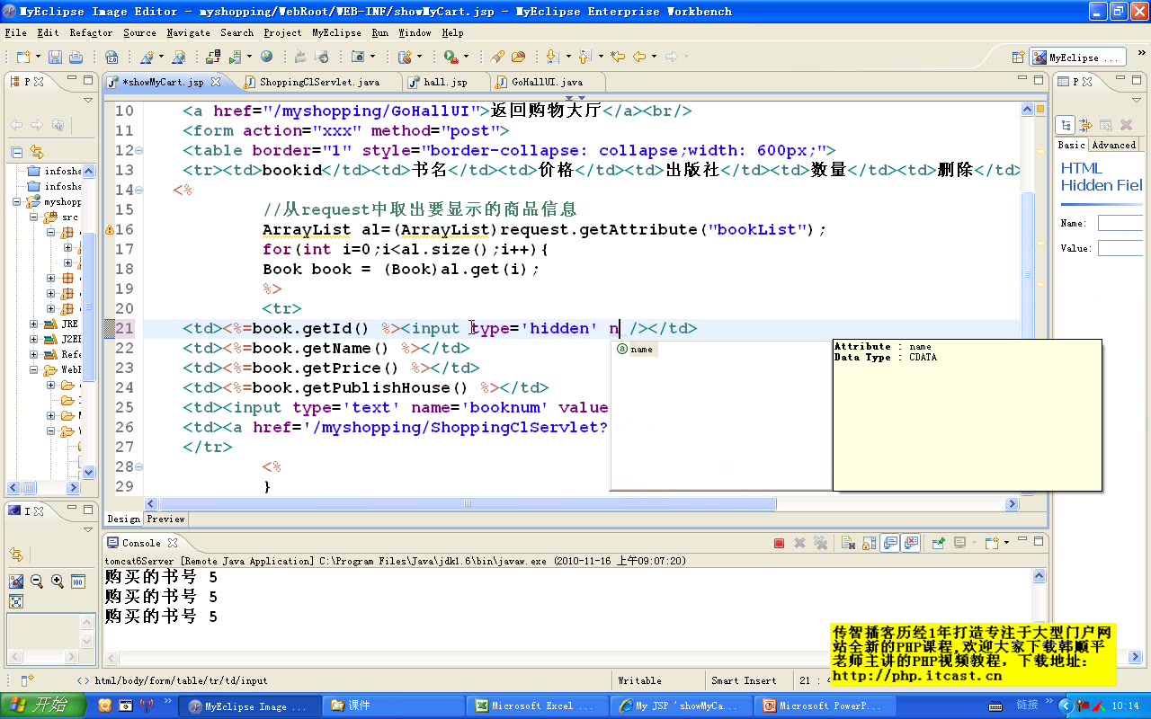
Task: Collapse the myshopp project tree node
Action: pyautogui.click(x=18, y=202)
